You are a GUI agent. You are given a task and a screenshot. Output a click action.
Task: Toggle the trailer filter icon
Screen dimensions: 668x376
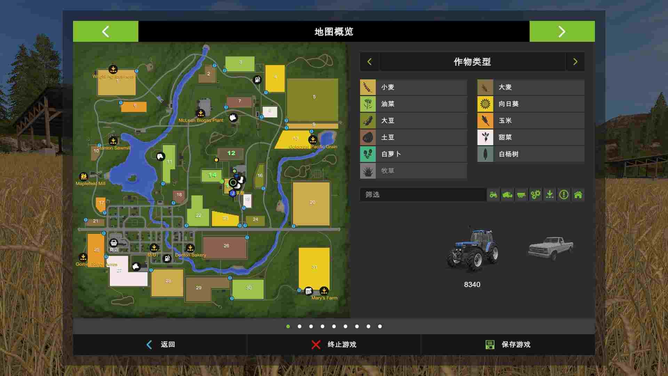pos(522,195)
